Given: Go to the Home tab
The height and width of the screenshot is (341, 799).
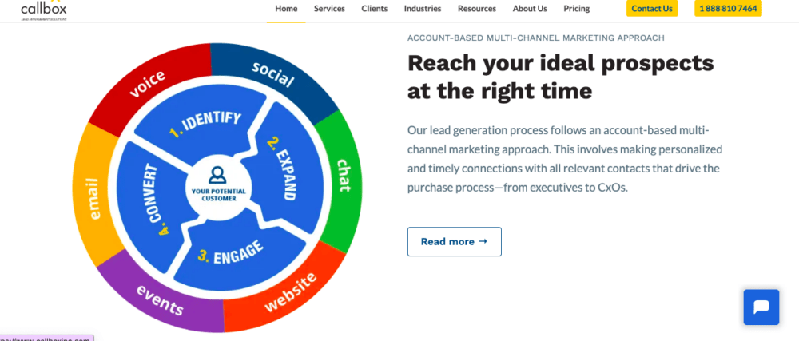Looking at the screenshot, I should coord(286,9).
